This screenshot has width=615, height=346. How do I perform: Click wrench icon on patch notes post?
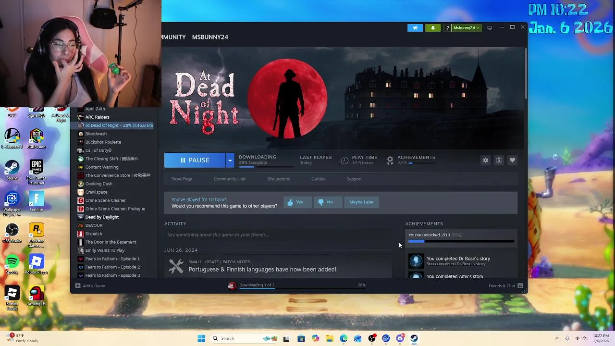(176, 266)
